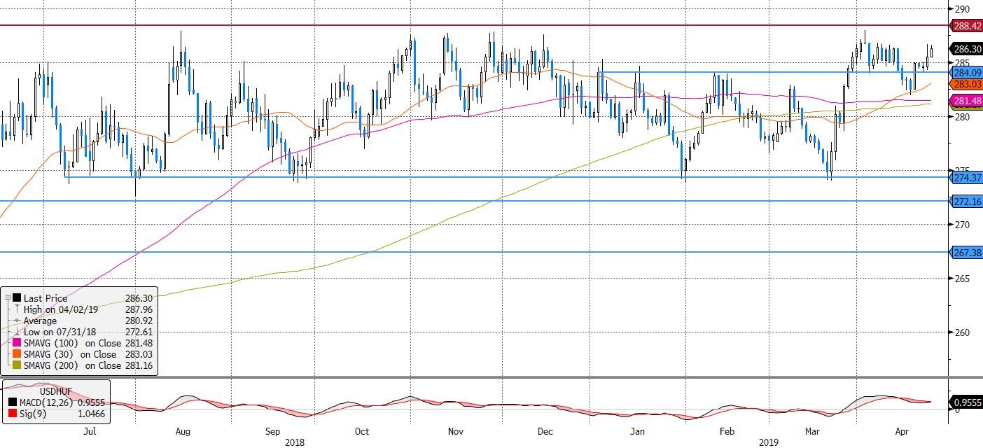Click 'High on 04/02/19' legend row

point(61,309)
